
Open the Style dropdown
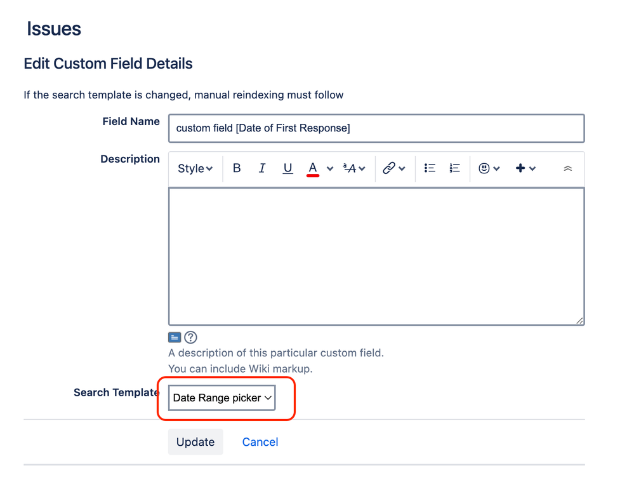tap(195, 168)
